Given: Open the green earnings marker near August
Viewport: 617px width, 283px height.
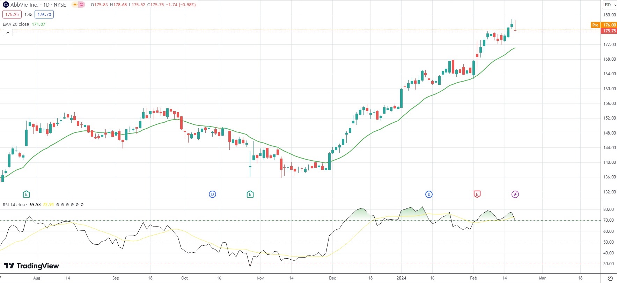Looking at the screenshot, I should click(x=26, y=194).
